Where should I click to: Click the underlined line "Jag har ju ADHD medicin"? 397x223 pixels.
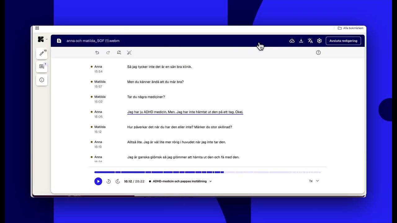tap(185, 112)
